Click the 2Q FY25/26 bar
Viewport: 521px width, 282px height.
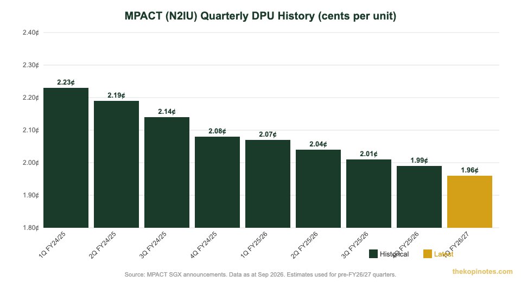click(x=319, y=189)
